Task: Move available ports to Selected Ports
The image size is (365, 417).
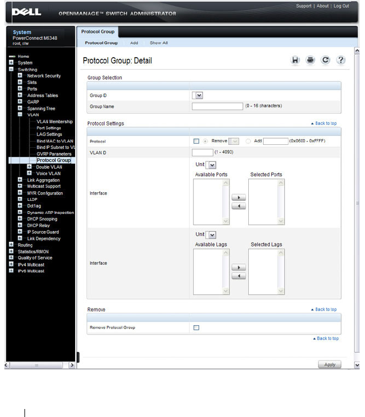Action: tap(239, 197)
